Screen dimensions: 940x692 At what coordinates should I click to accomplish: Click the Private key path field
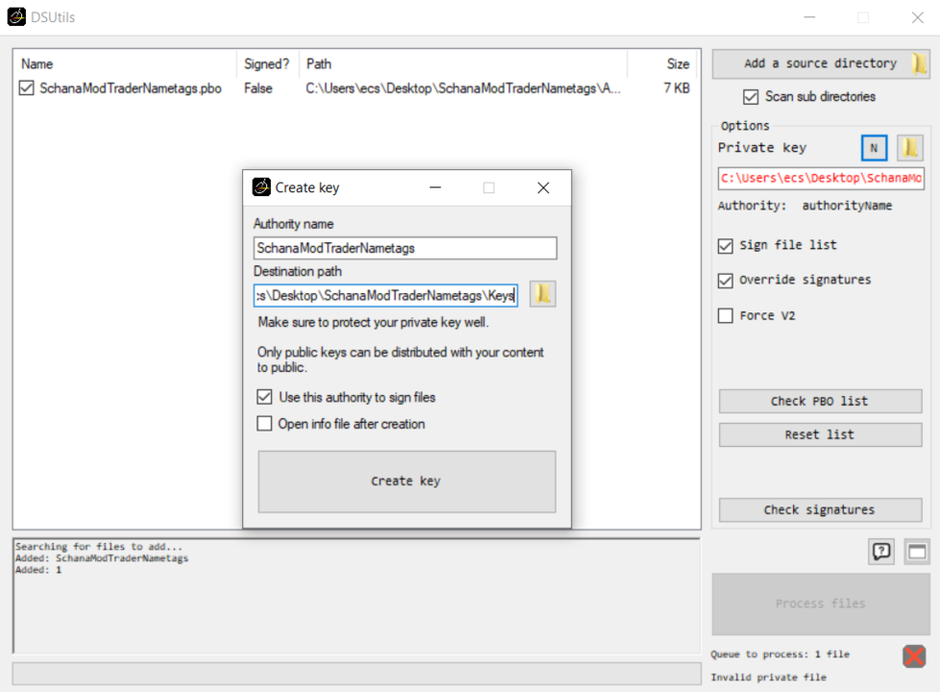821,178
